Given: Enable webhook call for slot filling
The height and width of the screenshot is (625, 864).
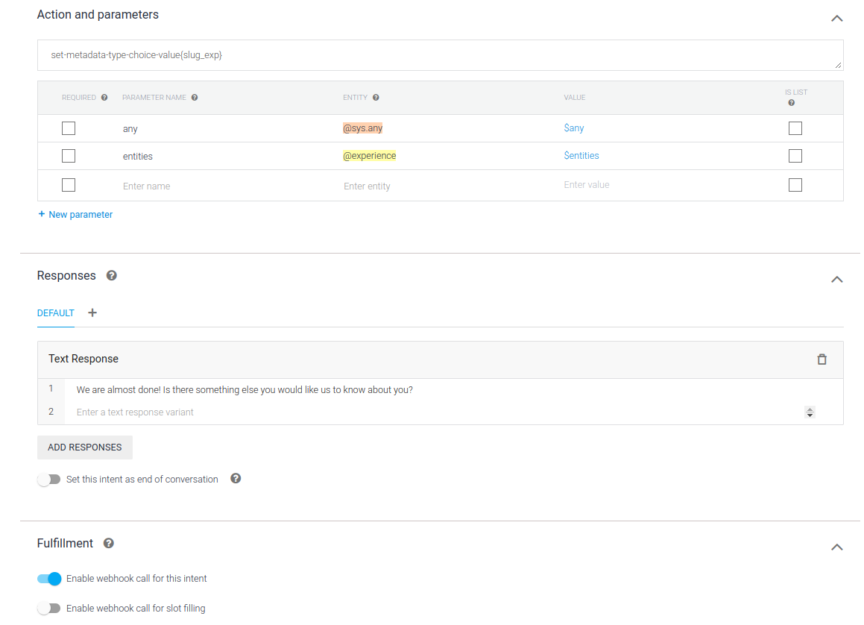Looking at the screenshot, I should click(49, 609).
